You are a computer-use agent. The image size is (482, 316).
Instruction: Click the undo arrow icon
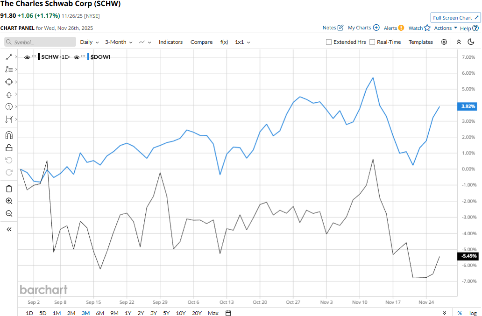pos(9,160)
